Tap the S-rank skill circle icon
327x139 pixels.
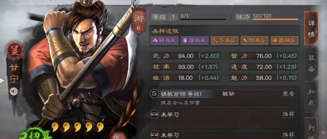pyautogui.click(x=154, y=94)
